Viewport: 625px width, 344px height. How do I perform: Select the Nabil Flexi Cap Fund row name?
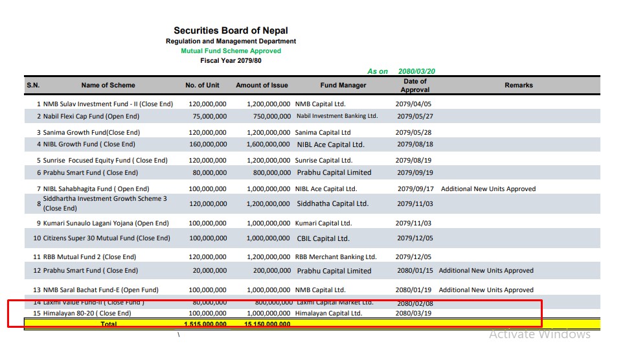click(91, 117)
